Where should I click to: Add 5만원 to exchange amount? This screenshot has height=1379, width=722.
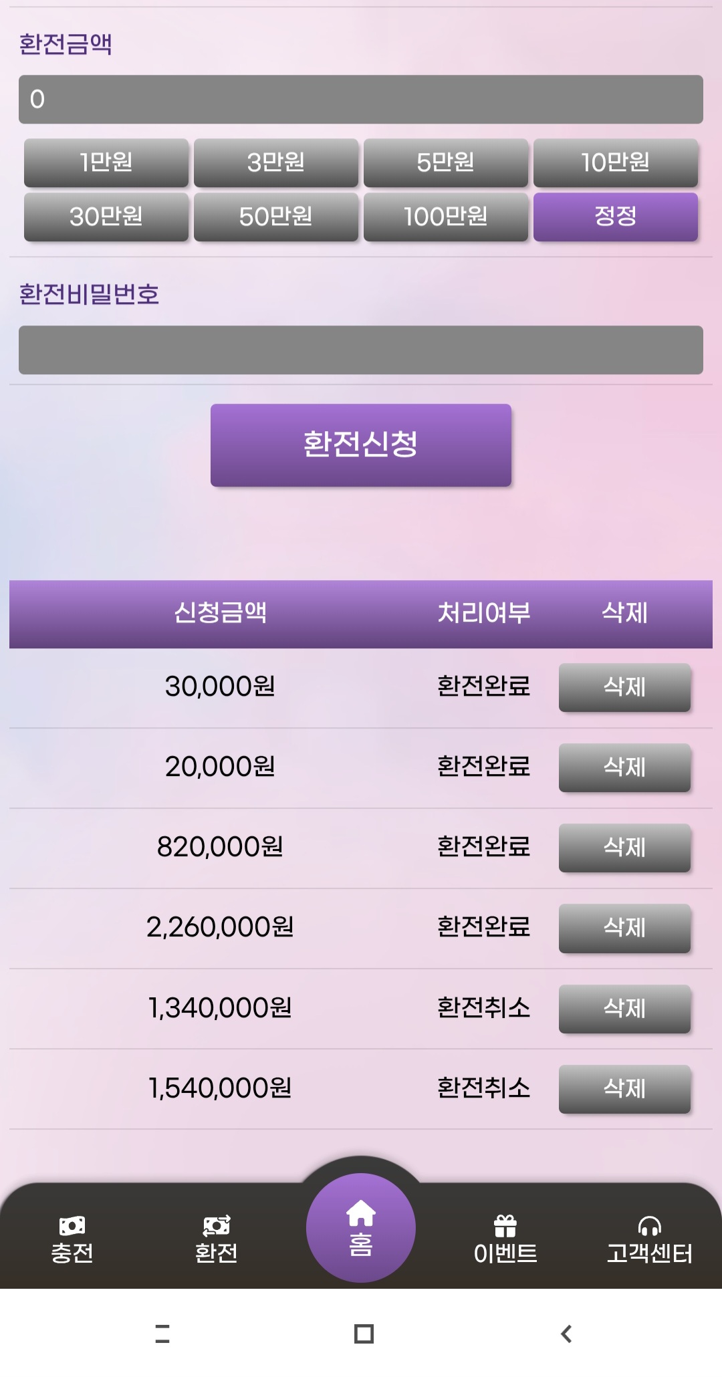point(446,162)
